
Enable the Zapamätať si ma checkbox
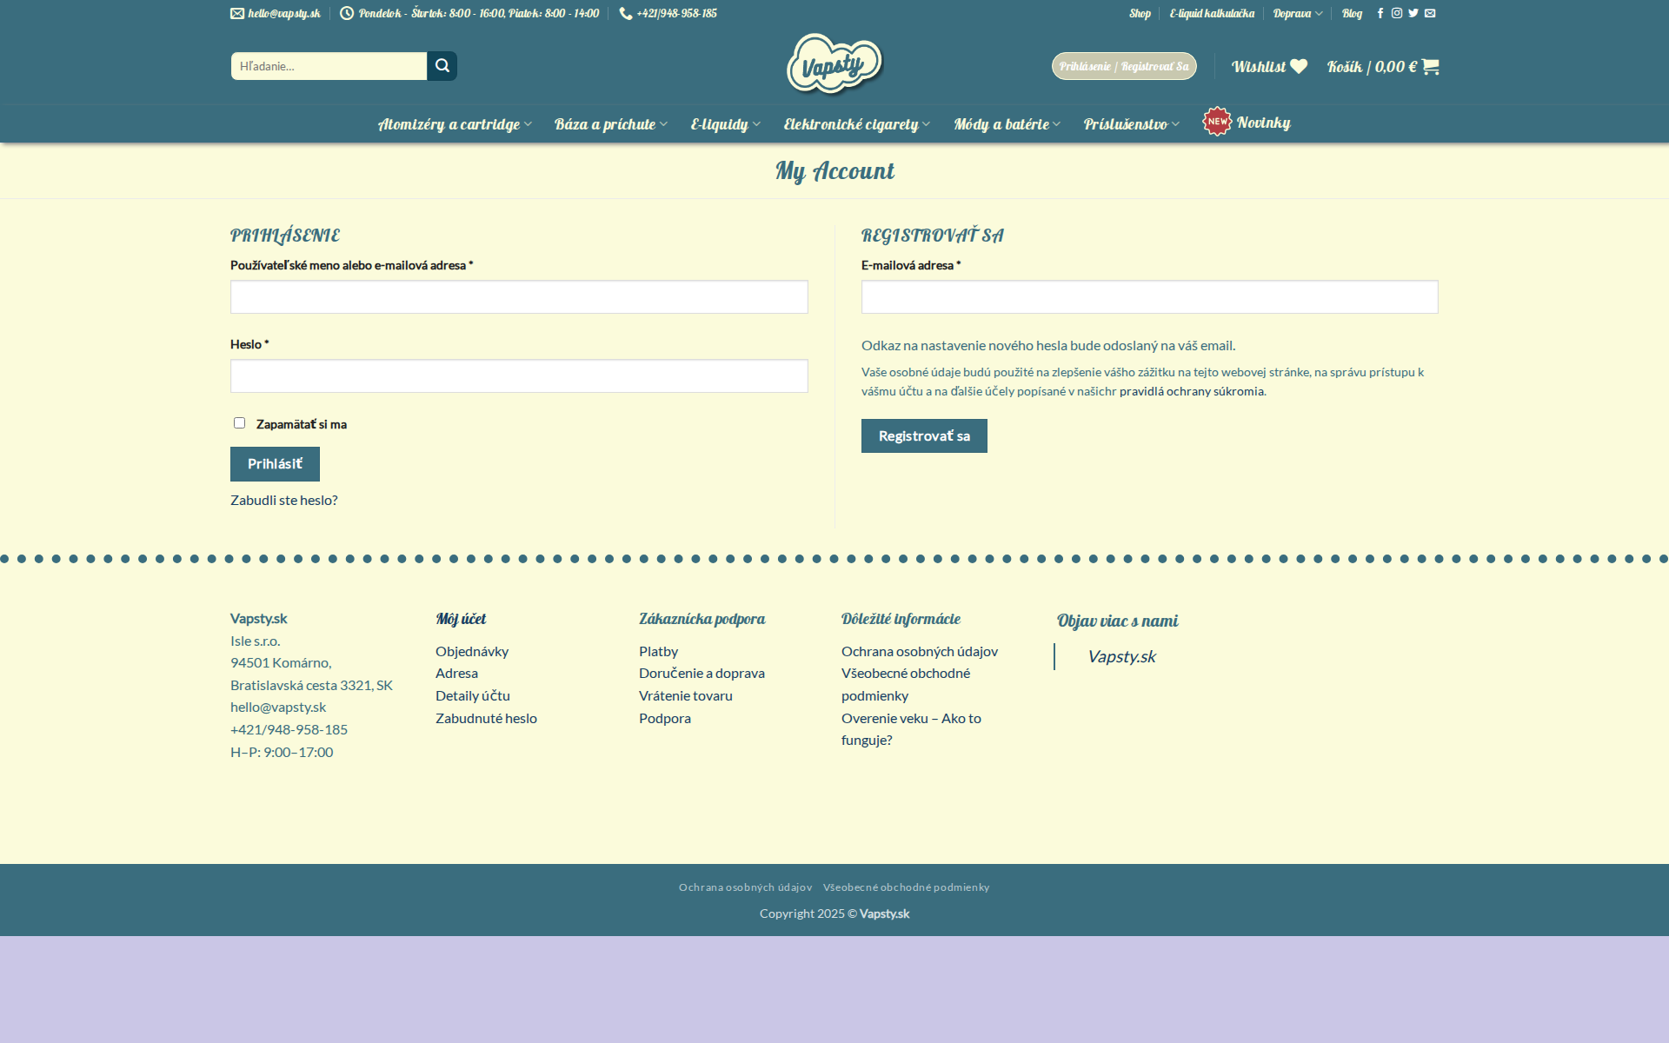[x=239, y=422]
